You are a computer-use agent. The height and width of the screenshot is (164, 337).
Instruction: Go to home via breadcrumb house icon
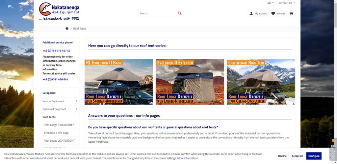click(x=67, y=29)
